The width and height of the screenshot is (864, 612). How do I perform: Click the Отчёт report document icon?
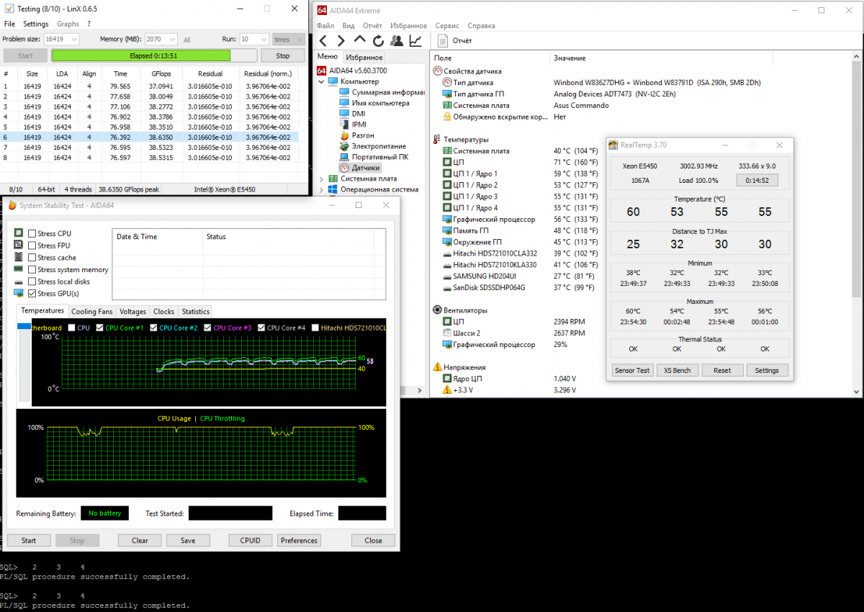(444, 40)
